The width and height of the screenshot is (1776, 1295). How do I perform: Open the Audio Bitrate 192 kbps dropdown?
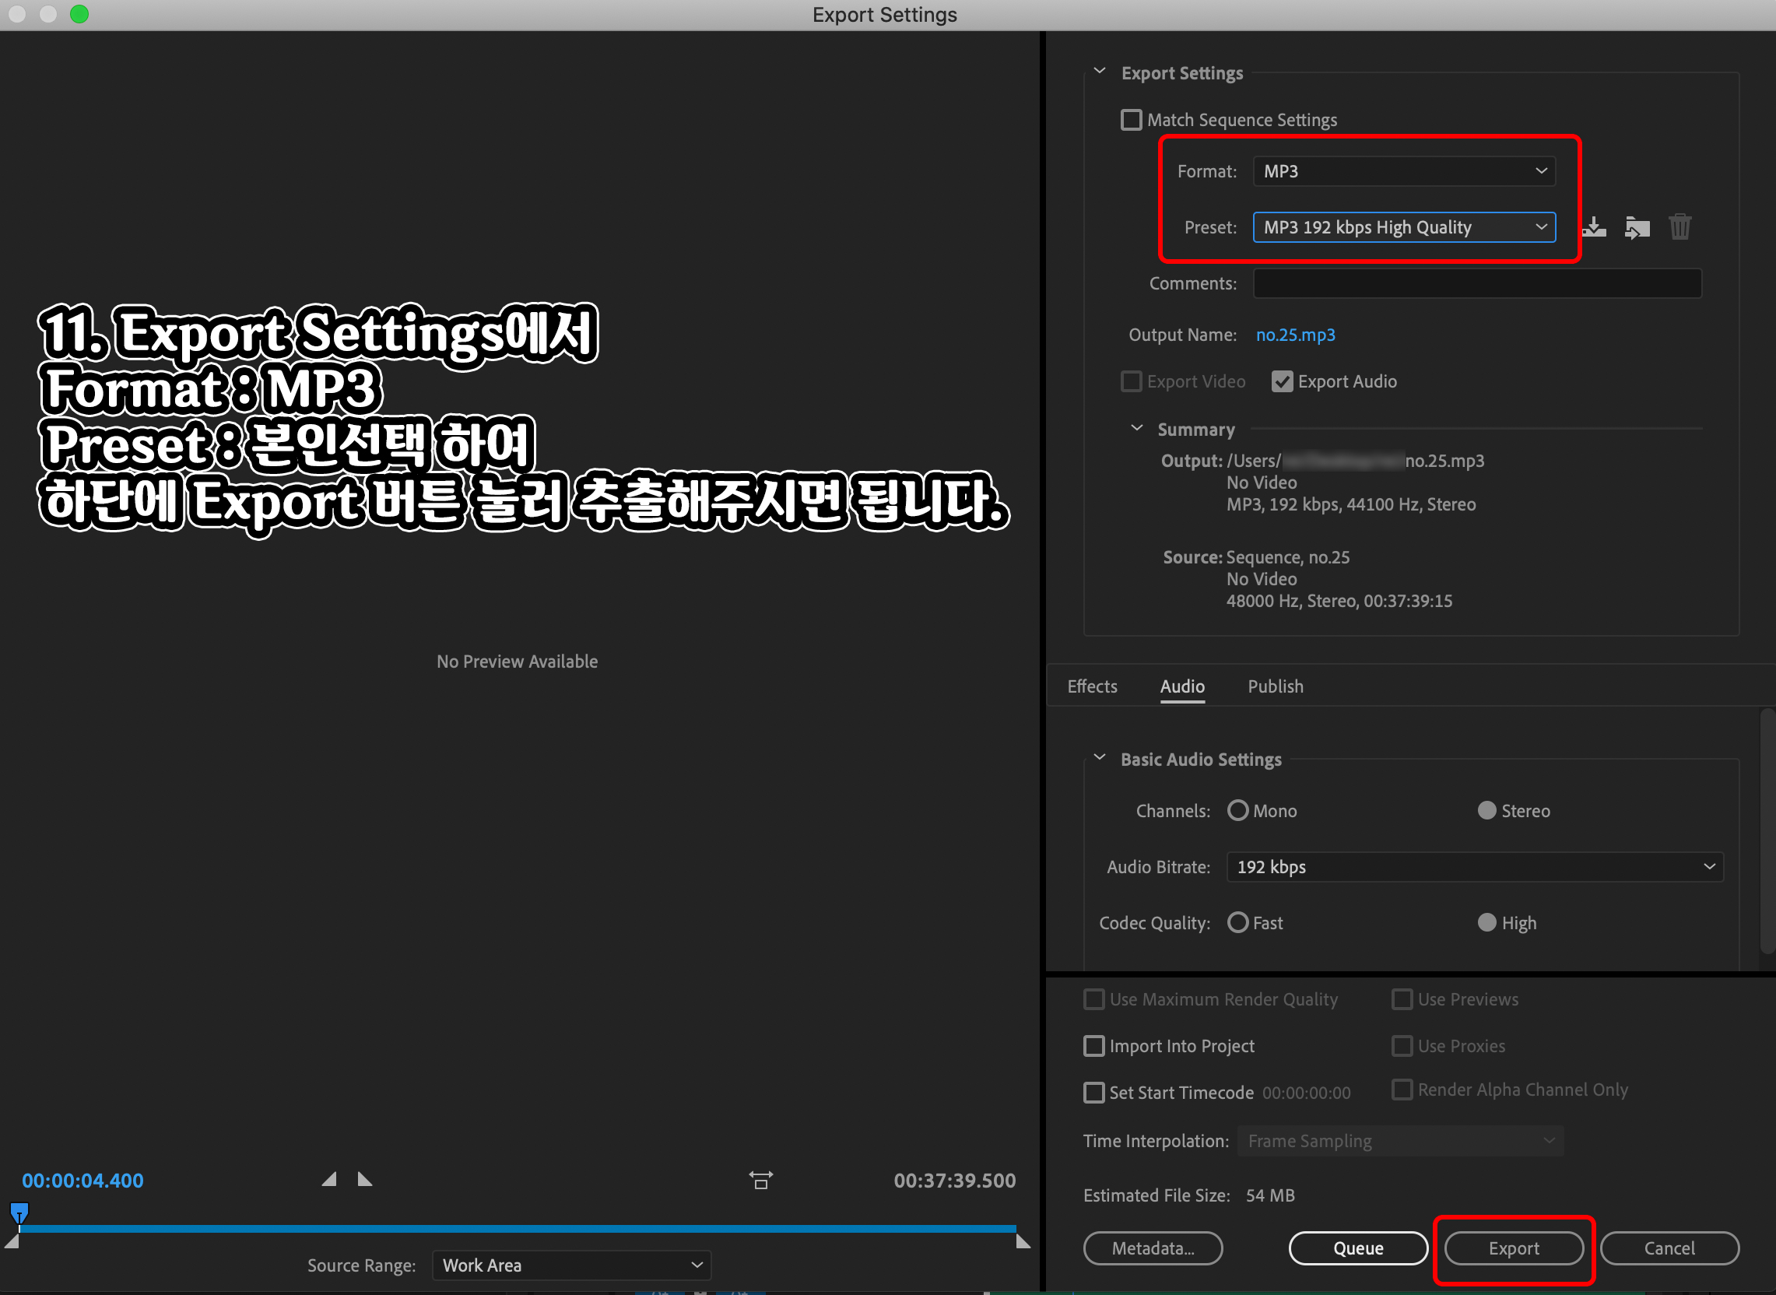click(x=1474, y=866)
